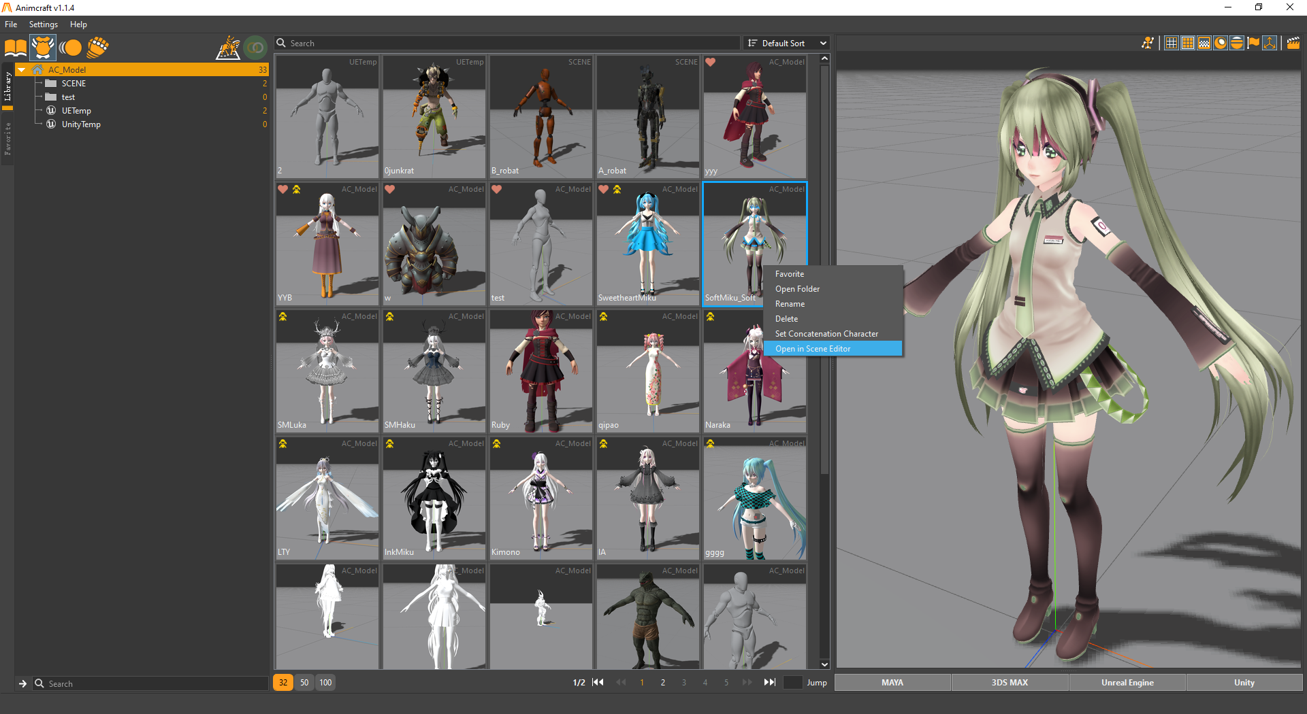Toggle the striped sphere shading icon
1307x714 pixels.
click(1237, 43)
